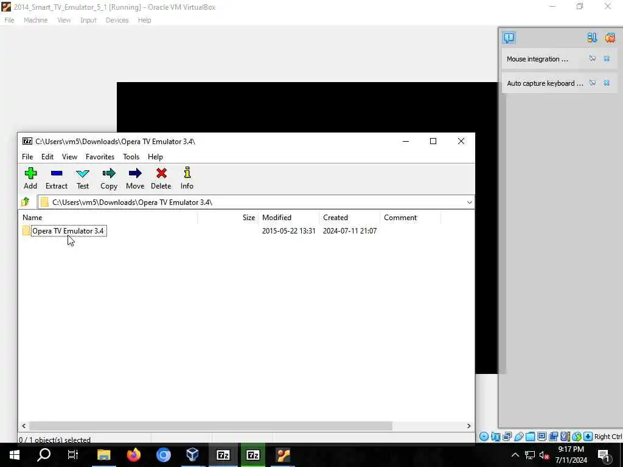This screenshot has height=467, width=623.
Task: Open the 7-Zip Help menu
Action: pyautogui.click(x=155, y=157)
